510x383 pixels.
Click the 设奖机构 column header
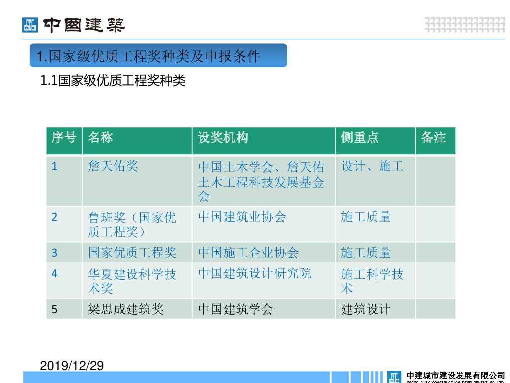point(264,141)
